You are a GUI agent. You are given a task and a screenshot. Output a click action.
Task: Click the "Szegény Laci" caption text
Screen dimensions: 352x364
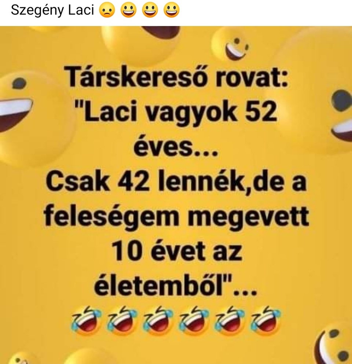click(52, 10)
